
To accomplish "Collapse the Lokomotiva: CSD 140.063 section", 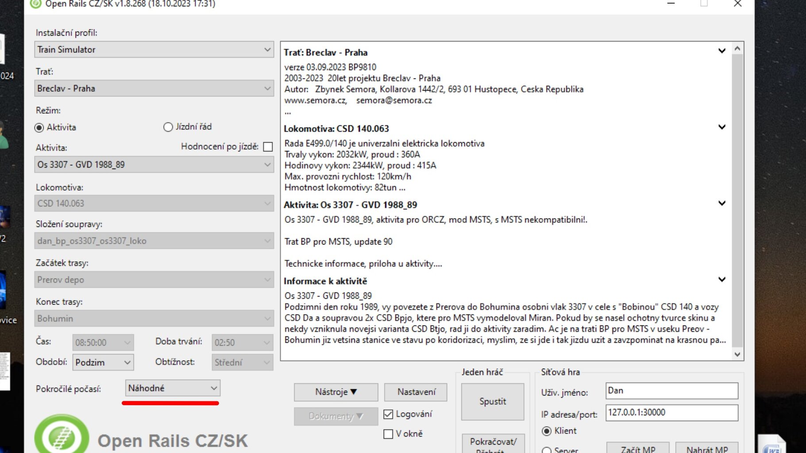I will click(722, 127).
